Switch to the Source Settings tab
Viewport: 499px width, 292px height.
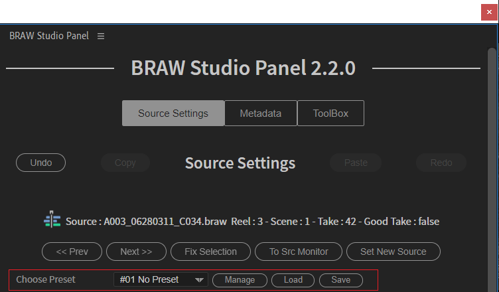173,113
